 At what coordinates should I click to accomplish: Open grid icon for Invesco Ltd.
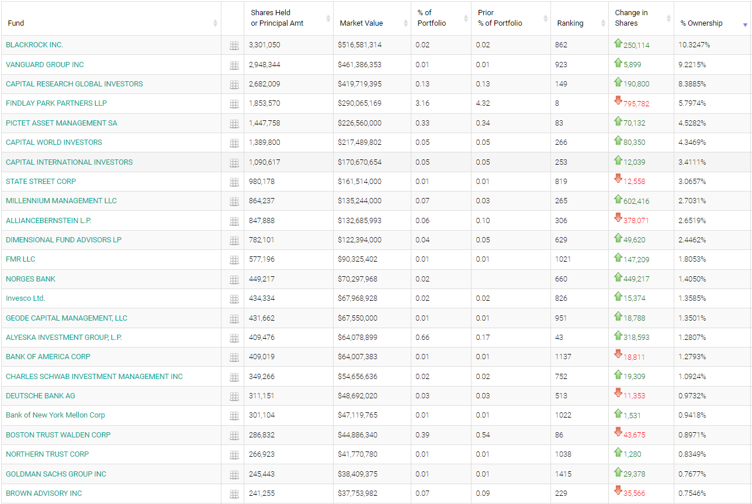[x=234, y=299]
